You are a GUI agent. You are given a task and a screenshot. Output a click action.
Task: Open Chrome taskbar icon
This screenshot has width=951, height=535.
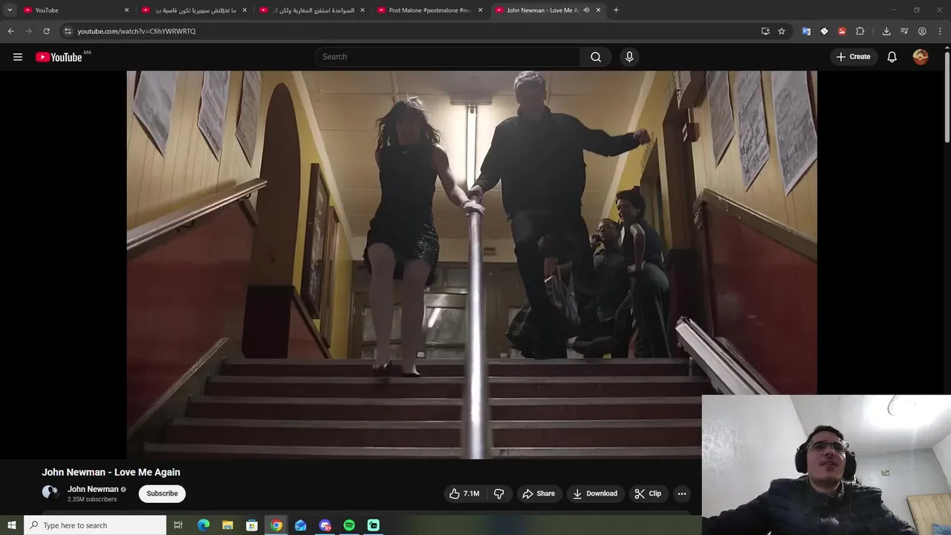276,525
